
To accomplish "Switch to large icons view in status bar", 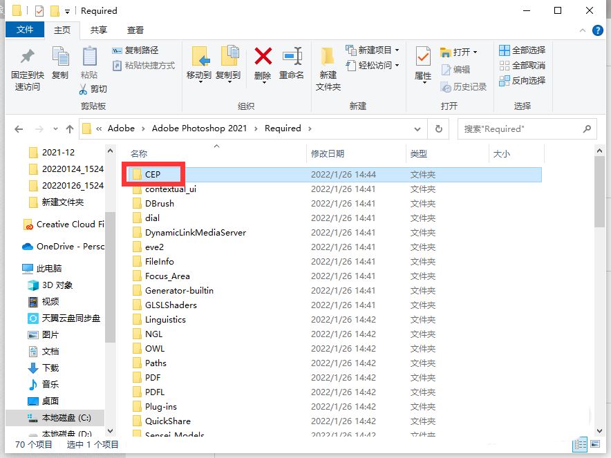I will pos(595,444).
